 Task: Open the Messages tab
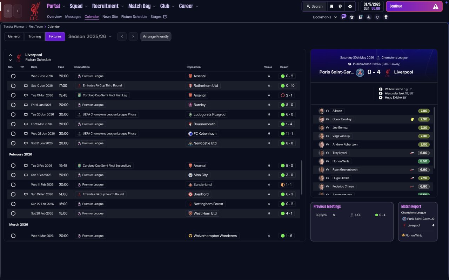(x=73, y=17)
